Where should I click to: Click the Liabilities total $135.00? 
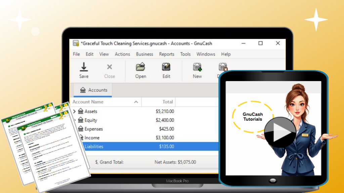point(167,146)
